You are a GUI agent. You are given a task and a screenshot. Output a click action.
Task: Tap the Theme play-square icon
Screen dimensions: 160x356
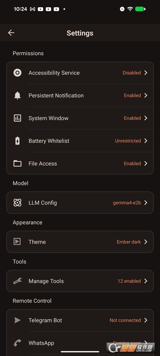(17, 242)
